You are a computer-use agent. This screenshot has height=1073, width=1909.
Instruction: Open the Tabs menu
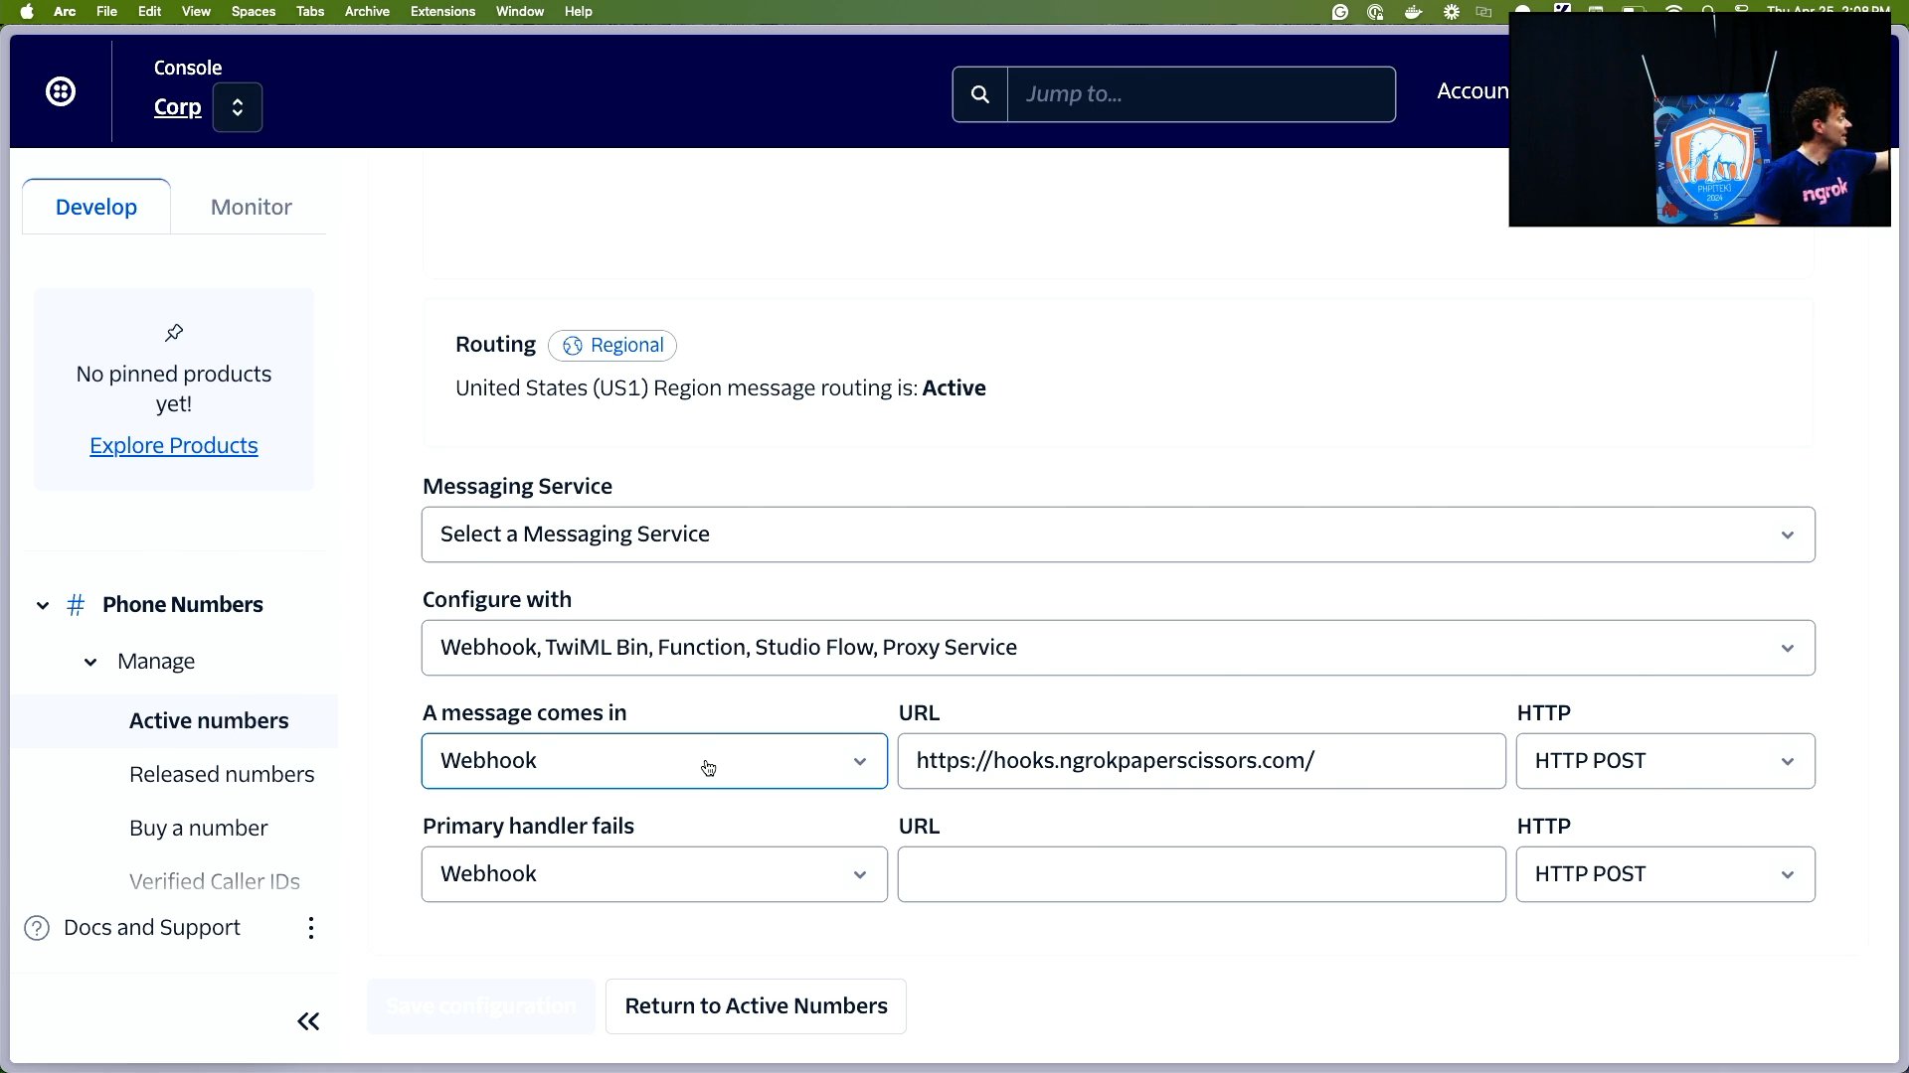(310, 12)
